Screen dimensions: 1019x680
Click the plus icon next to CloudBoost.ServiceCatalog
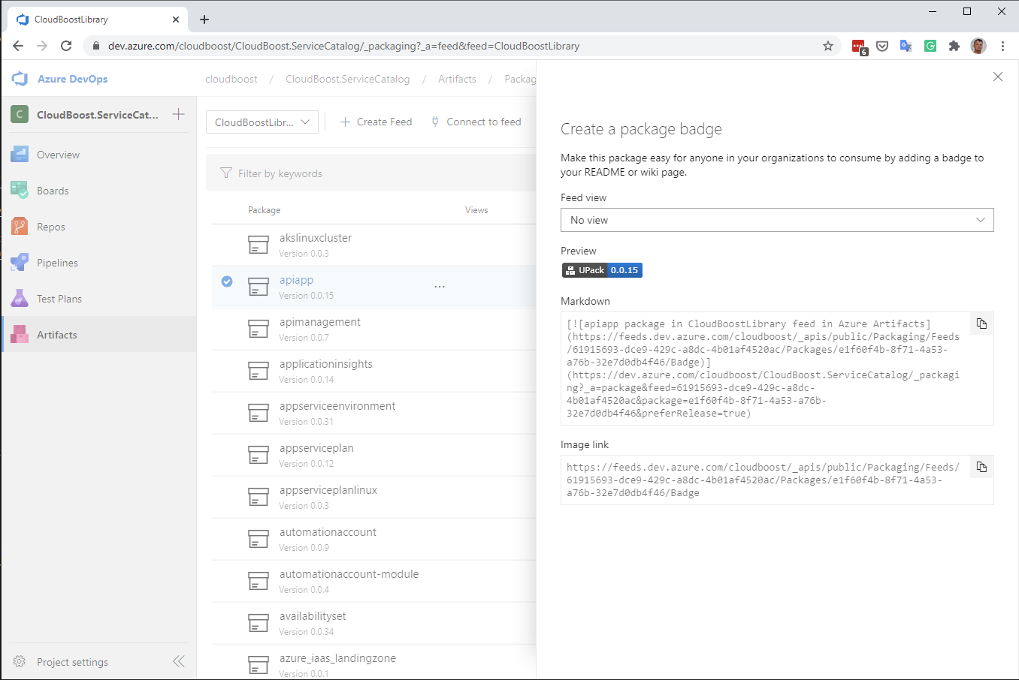178,114
